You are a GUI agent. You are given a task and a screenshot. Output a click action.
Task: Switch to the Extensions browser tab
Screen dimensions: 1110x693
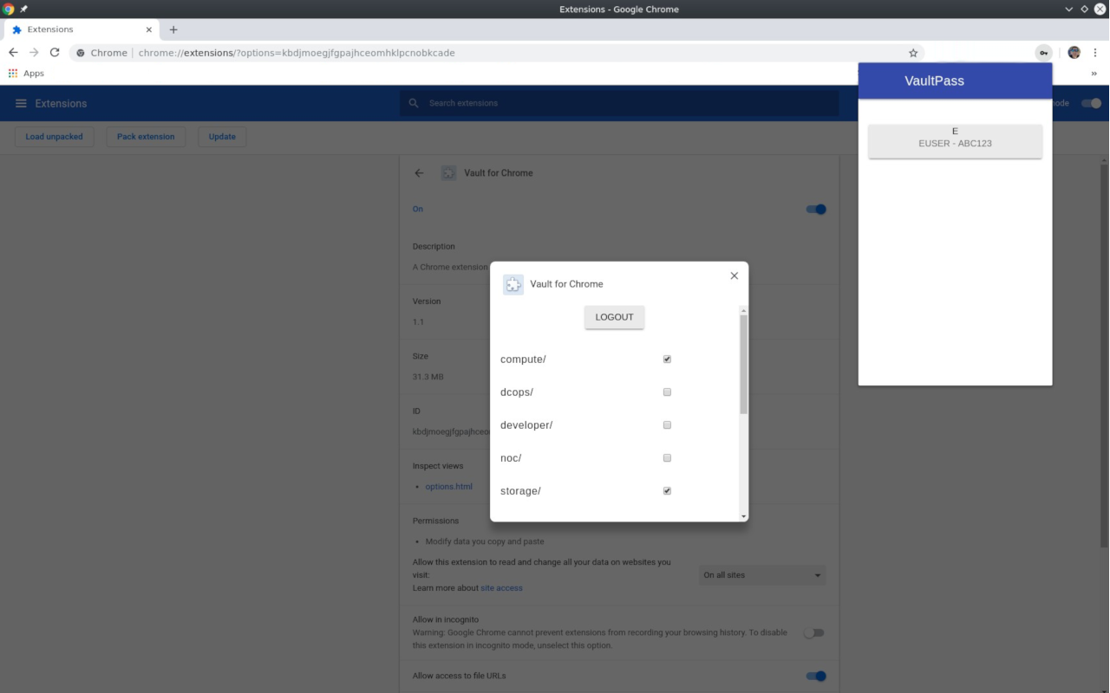[x=78, y=29]
